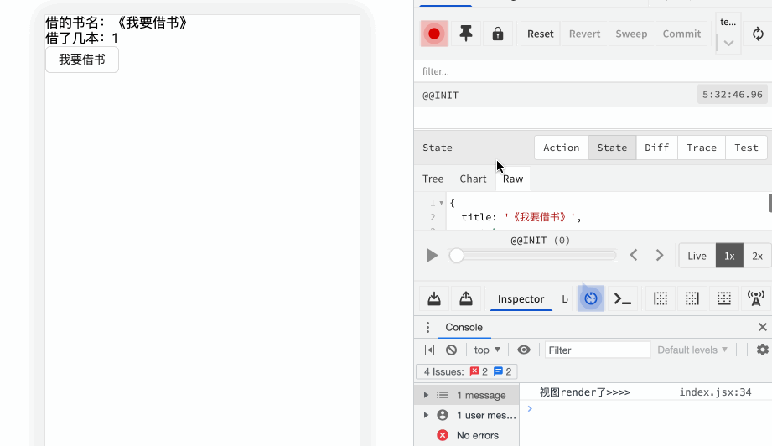This screenshot has width=772, height=446.
Task: Click the 视图render了>>>> log message
Action: coord(585,392)
